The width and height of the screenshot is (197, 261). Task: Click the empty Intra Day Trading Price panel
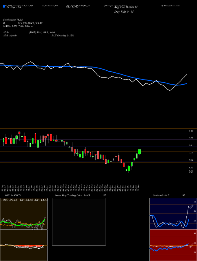coord(79,221)
